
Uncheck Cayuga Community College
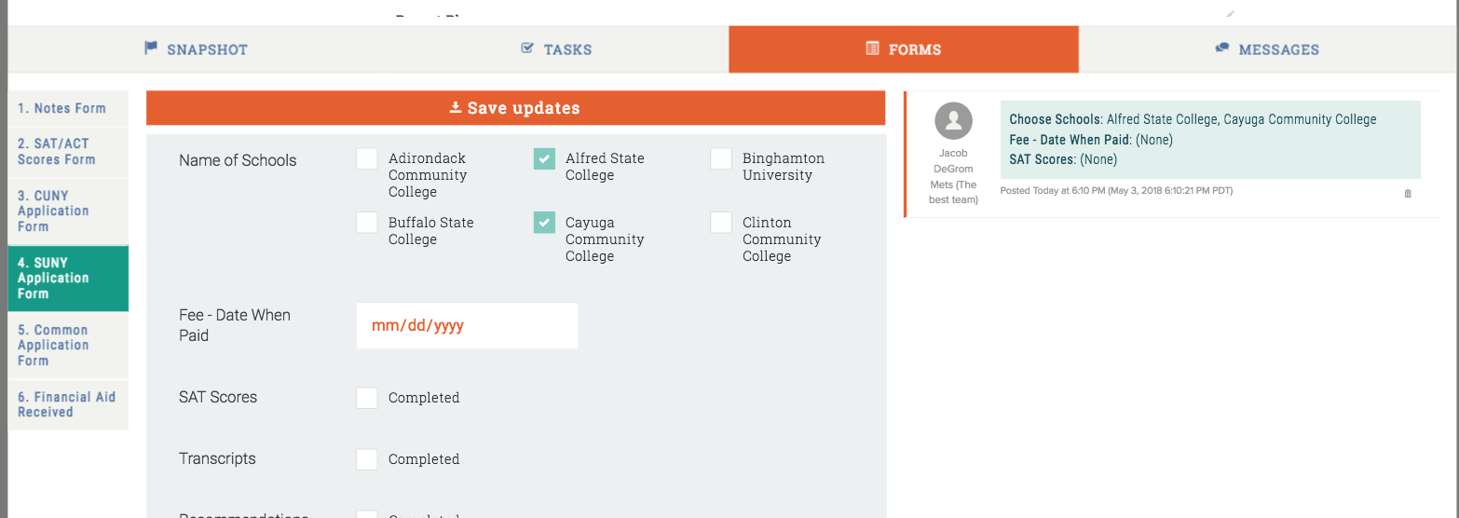pos(544,224)
